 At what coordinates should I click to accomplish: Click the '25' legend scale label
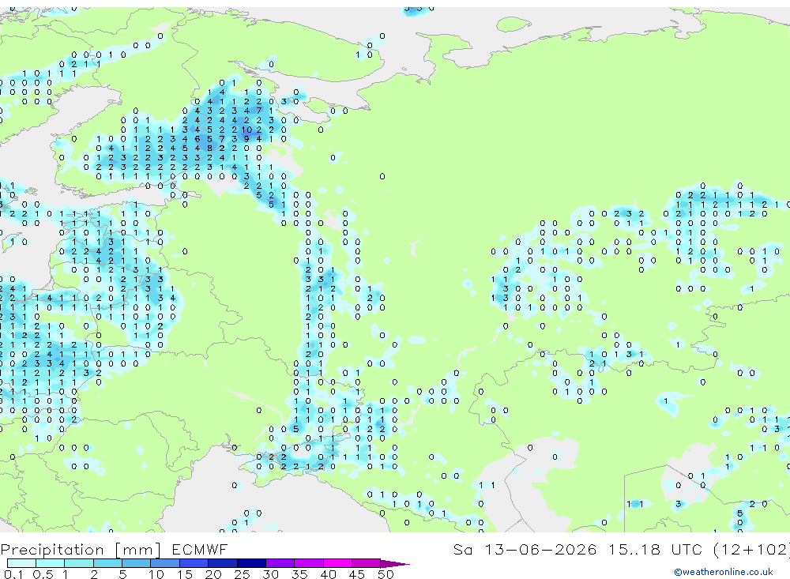click(x=242, y=574)
